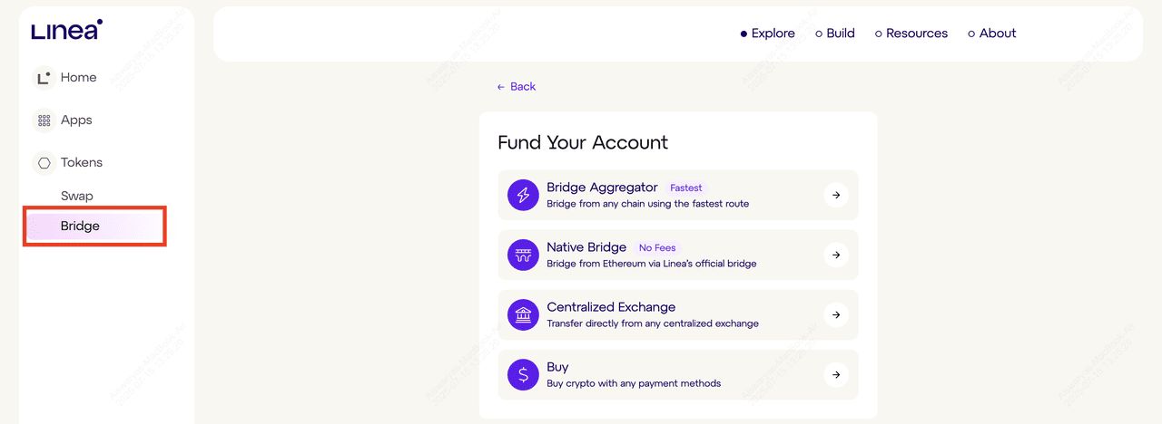
Task: Open the Build navigation menu
Action: (x=835, y=34)
